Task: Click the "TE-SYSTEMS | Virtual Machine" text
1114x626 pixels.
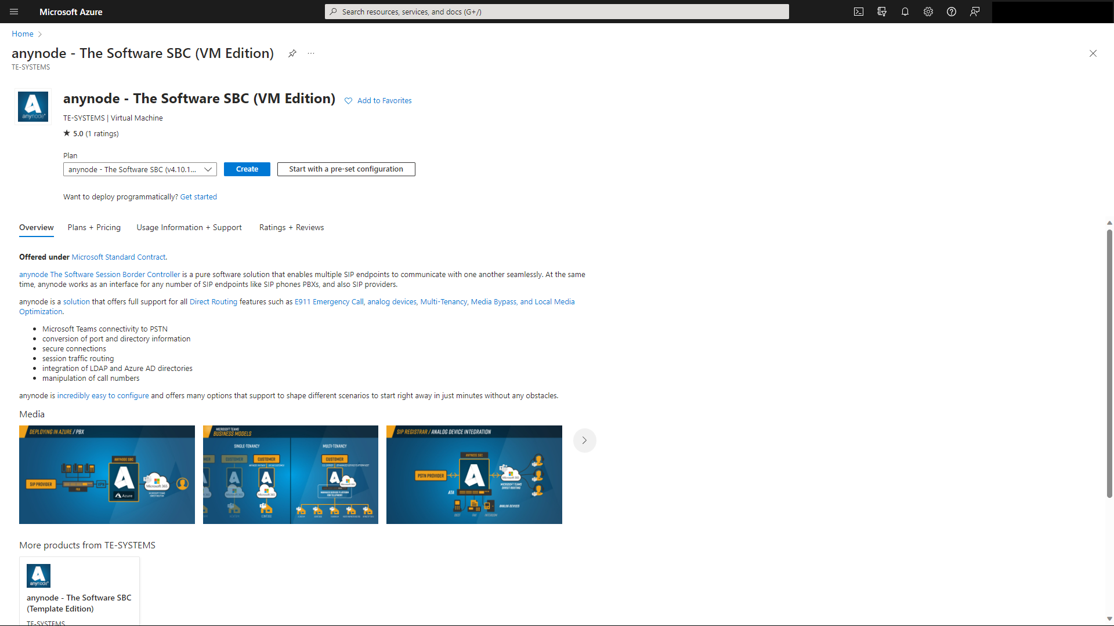Action: tap(113, 118)
